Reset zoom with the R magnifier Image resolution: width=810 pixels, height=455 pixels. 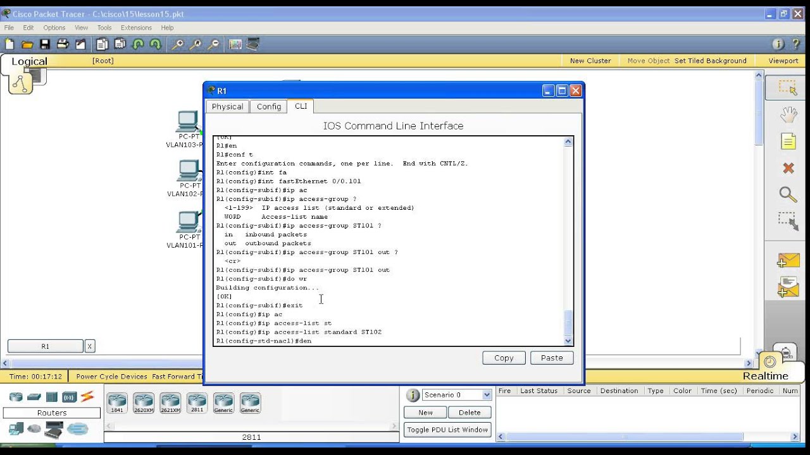pos(196,44)
